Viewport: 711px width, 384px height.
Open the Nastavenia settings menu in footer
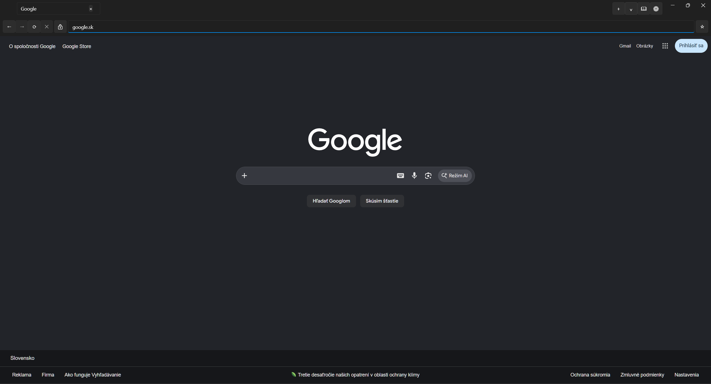click(x=686, y=375)
